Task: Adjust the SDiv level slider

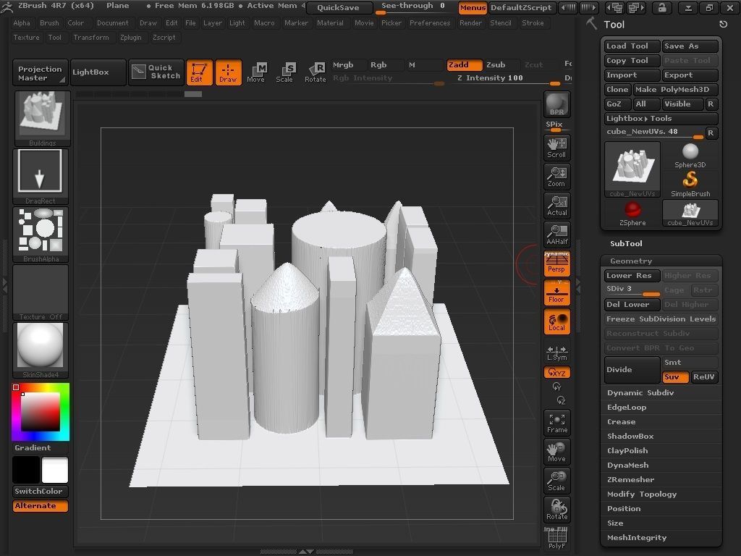Action: click(x=632, y=290)
